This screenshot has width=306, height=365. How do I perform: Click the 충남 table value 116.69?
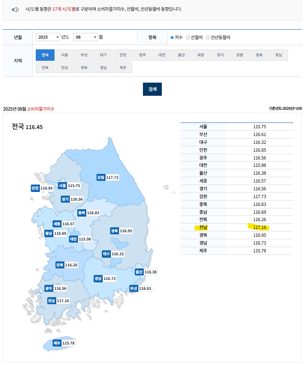(260, 212)
